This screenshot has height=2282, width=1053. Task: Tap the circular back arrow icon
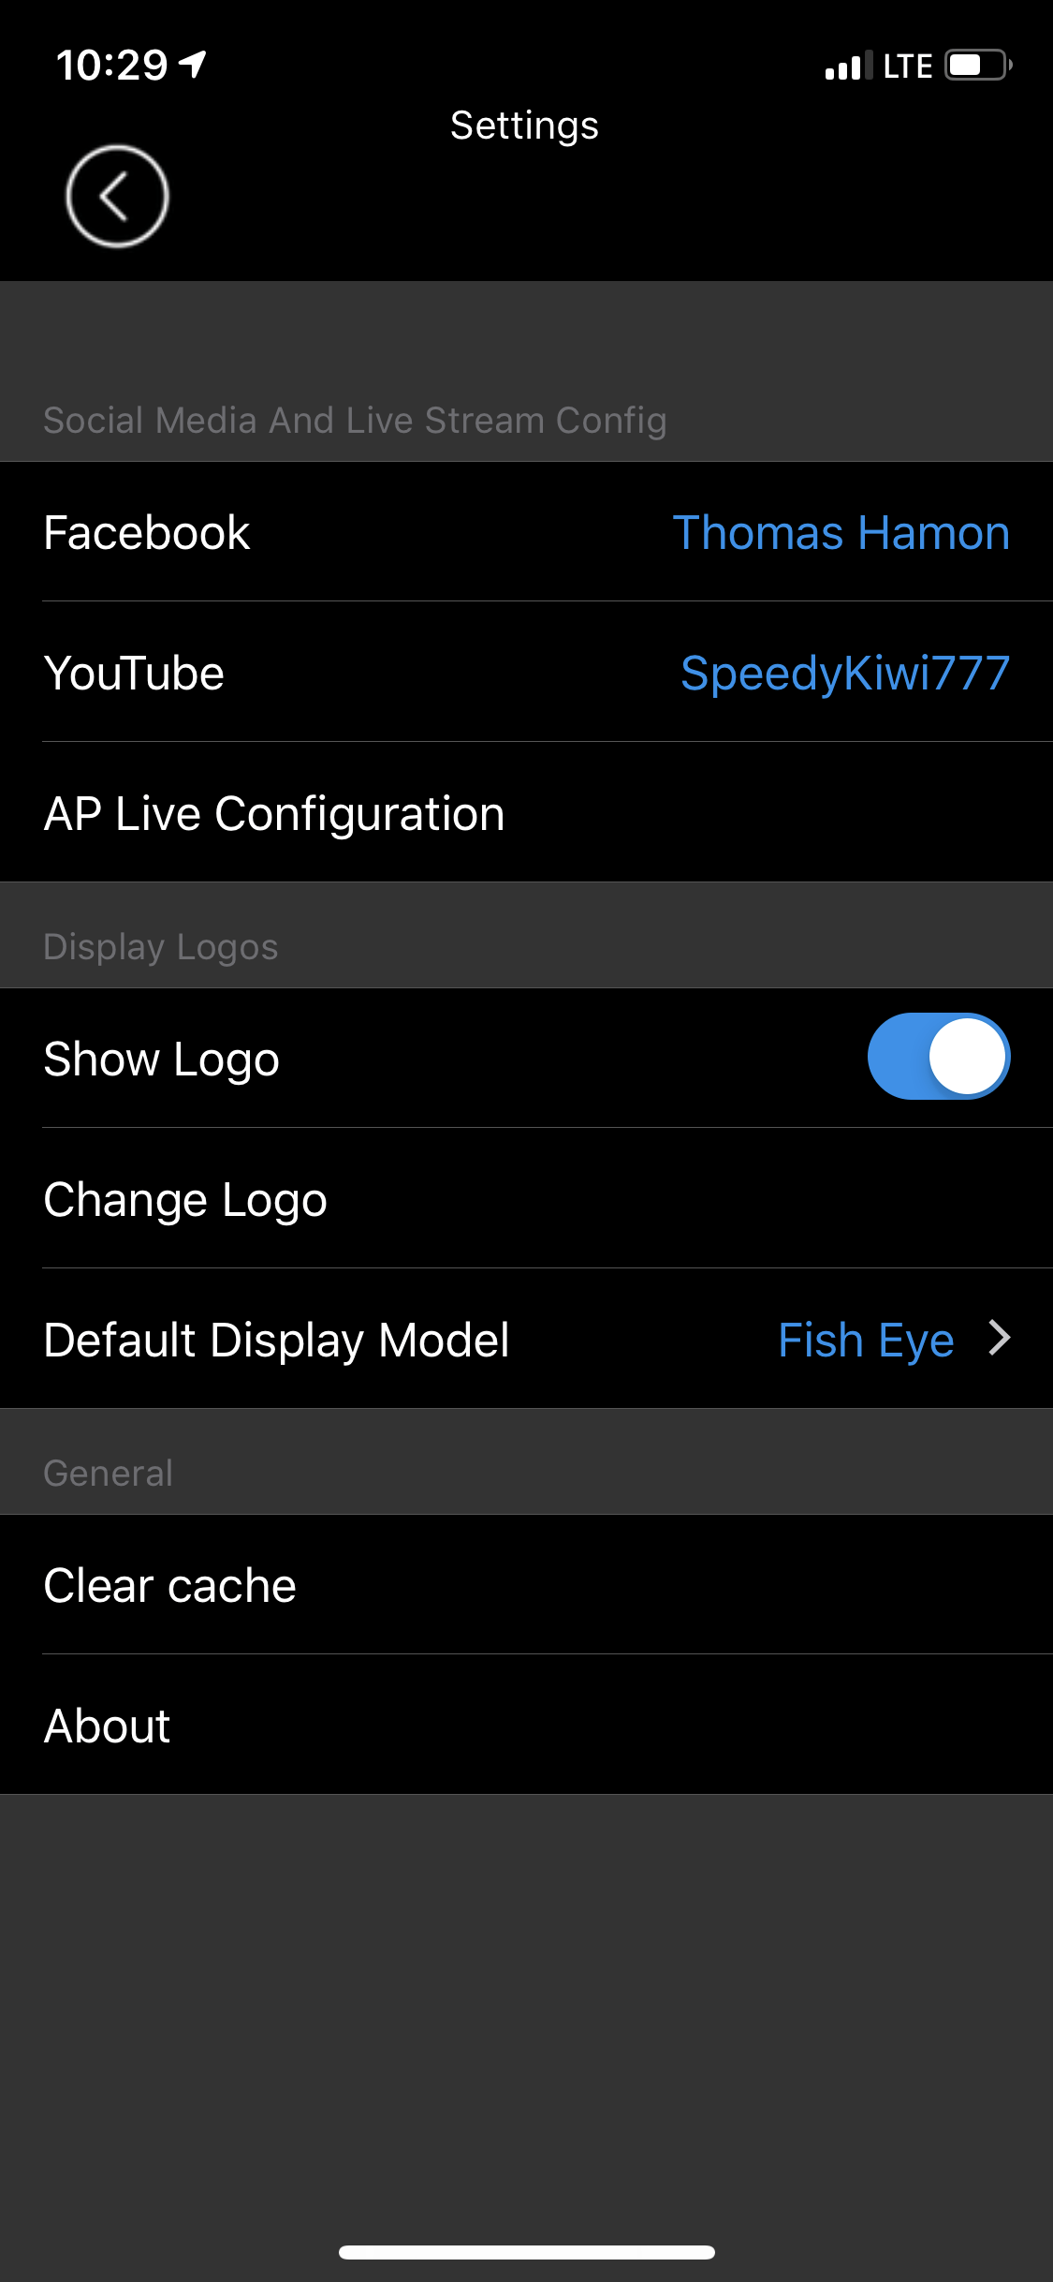coord(117,197)
